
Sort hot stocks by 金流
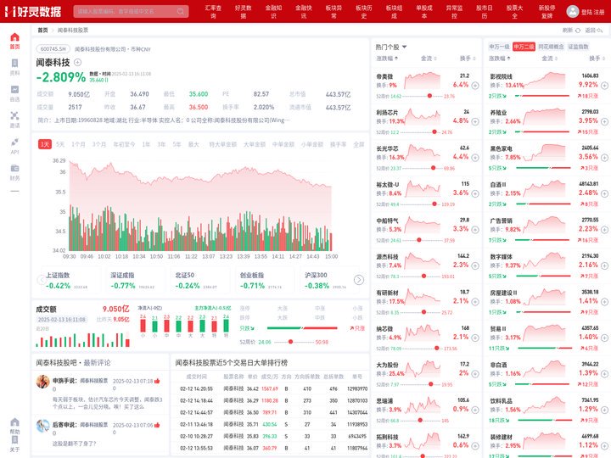pos(429,59)
